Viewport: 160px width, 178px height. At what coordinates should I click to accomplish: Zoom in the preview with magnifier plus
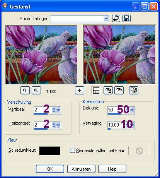(36, 90)
